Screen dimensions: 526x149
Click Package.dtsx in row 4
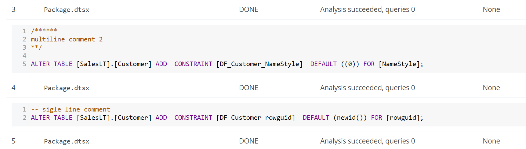[x=67, y=88]
